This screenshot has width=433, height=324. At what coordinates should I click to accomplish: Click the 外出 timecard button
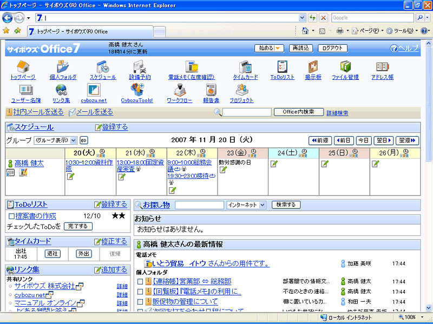[x=84, y=254]
